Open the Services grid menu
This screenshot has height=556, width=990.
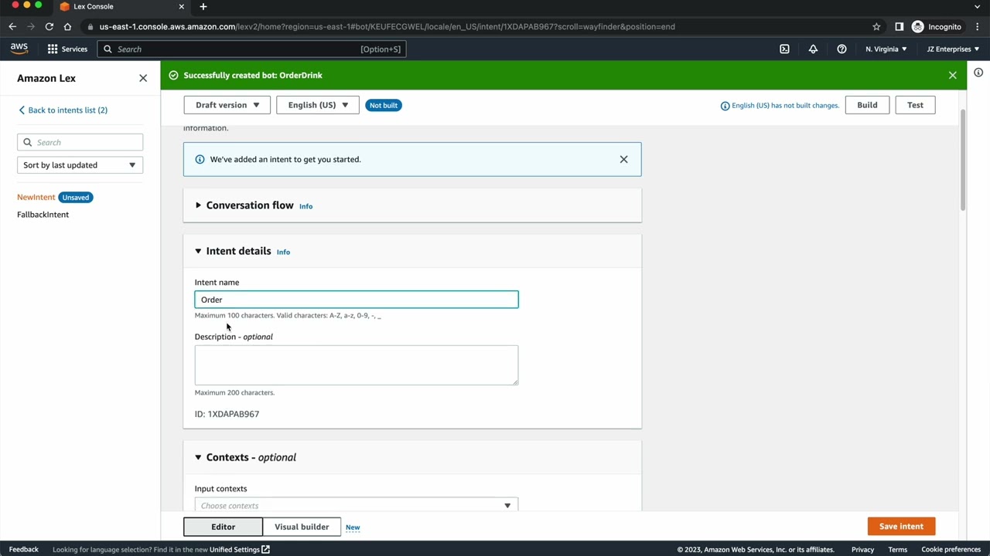pyautogui.click(x=67, y=49)
